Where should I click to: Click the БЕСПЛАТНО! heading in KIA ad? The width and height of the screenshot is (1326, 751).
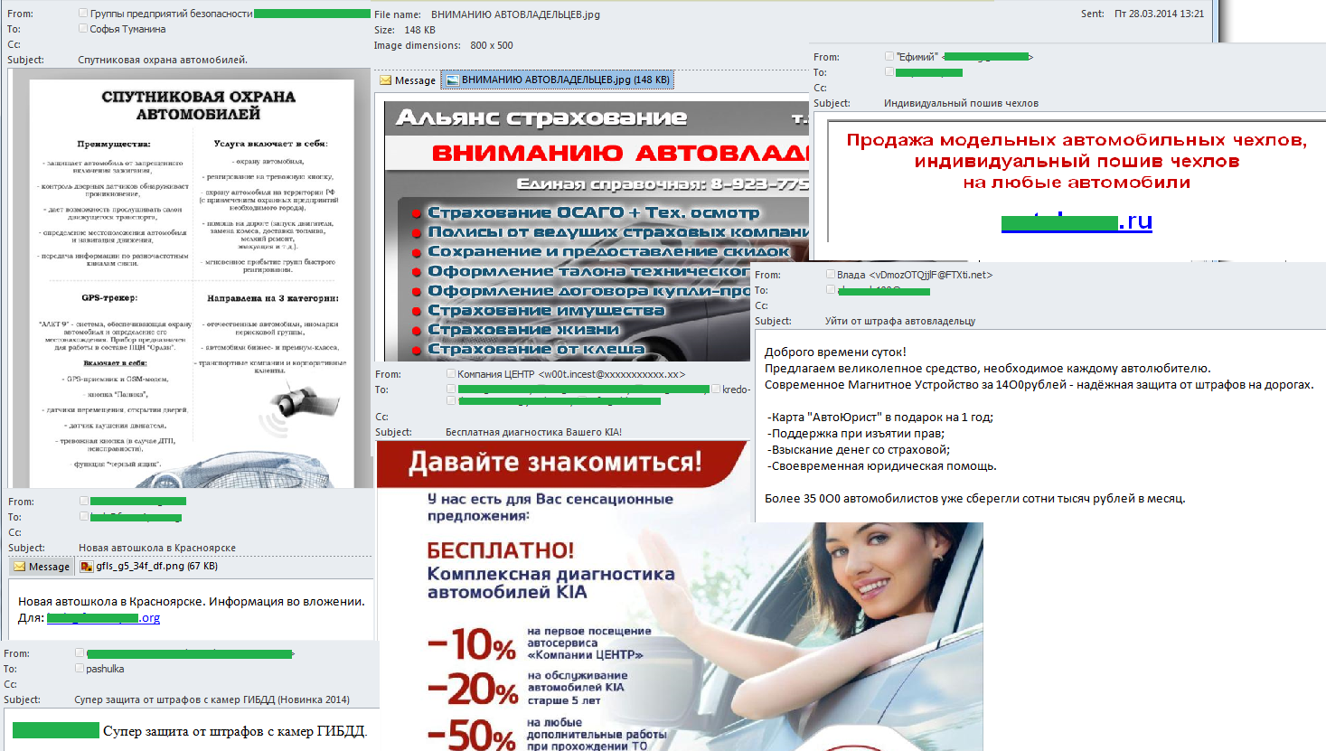click(501, 549)
